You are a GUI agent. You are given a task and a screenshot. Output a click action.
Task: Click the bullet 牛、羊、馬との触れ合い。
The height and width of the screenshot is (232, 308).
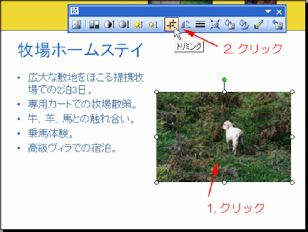81,119
